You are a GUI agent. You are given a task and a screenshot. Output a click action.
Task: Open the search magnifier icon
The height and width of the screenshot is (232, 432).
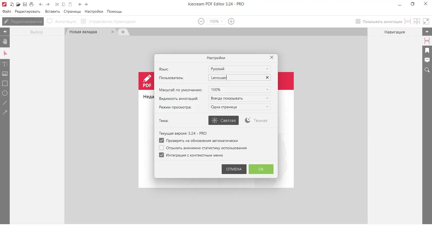click(x=427, y=70)
